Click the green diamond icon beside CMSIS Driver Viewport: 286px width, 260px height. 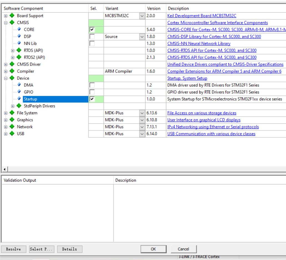pos(12,64)
